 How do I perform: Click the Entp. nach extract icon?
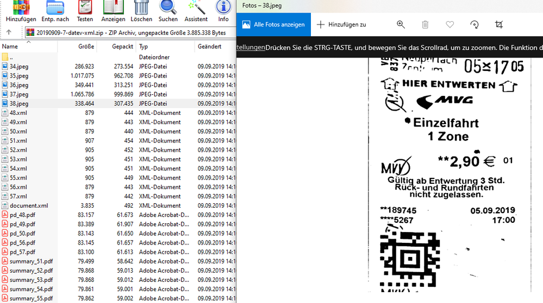[x=55, y=10]
